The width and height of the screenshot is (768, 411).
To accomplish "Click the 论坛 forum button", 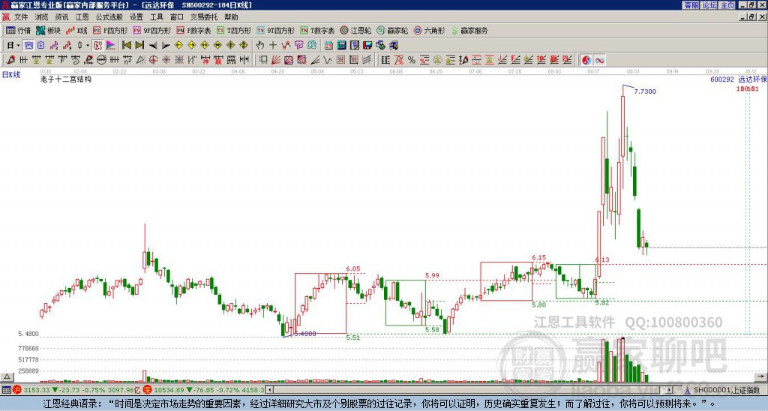I will (x=709, y=5).
